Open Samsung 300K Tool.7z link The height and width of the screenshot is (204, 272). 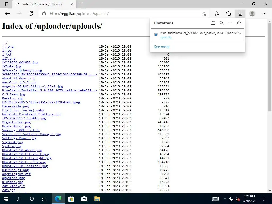click(21, 130)
